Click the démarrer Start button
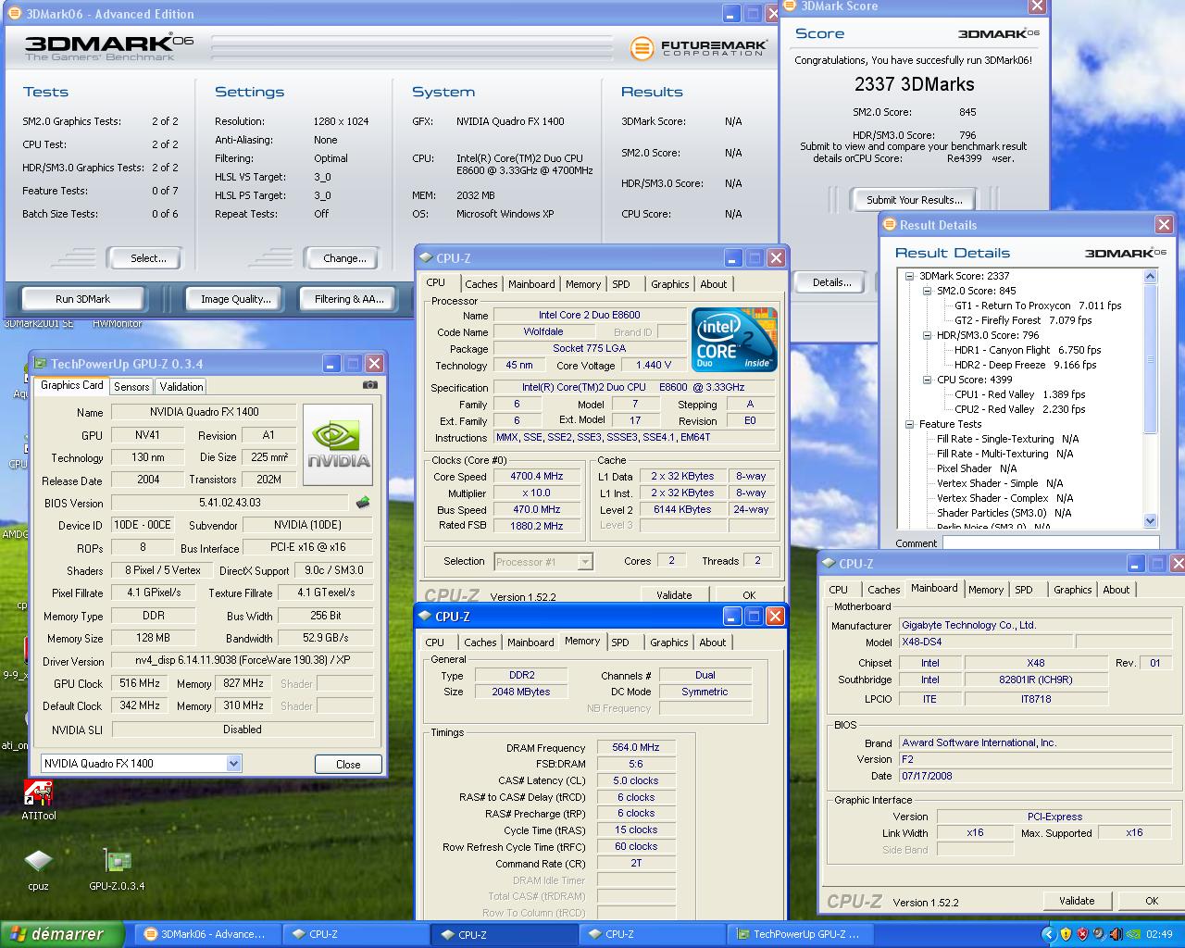 [62, 934]
